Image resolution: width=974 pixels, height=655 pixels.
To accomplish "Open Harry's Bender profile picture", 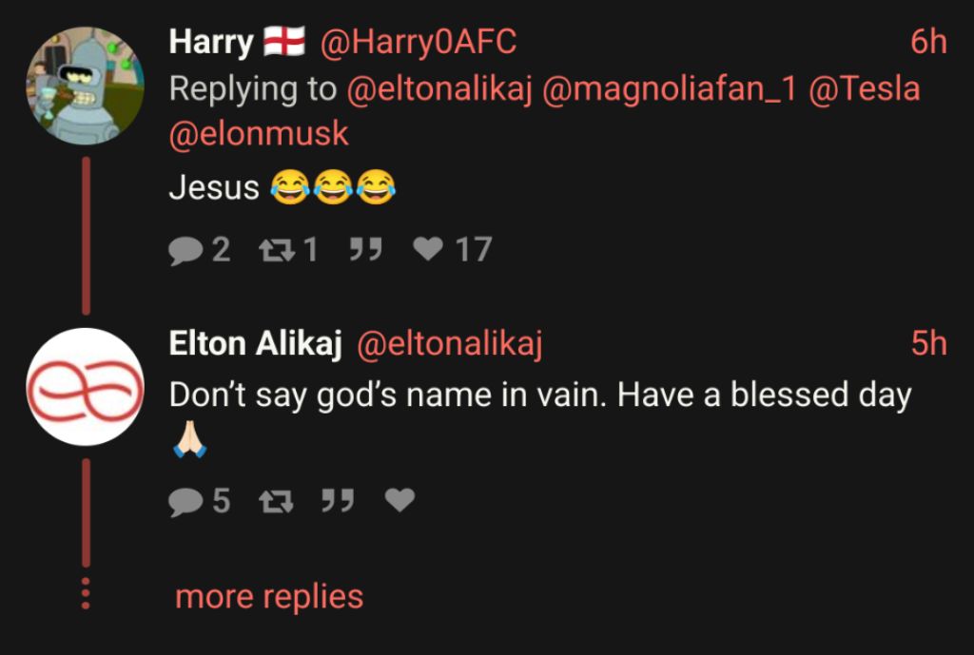I will point(85,85).
